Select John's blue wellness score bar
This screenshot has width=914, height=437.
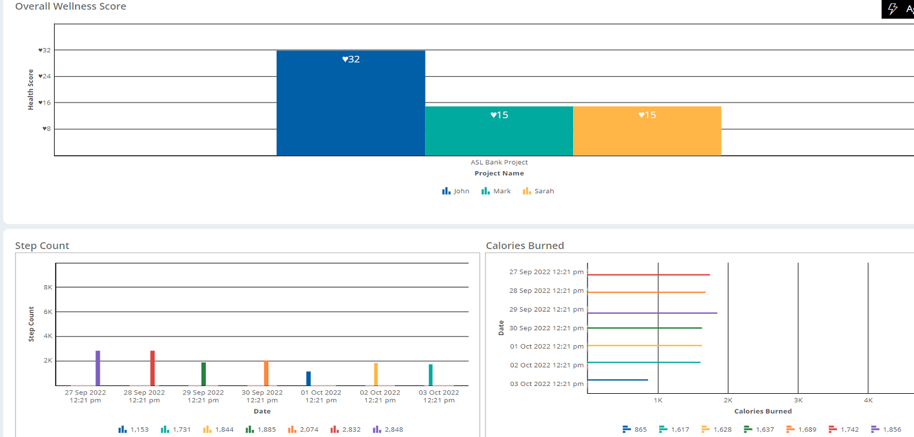[350, 103]
